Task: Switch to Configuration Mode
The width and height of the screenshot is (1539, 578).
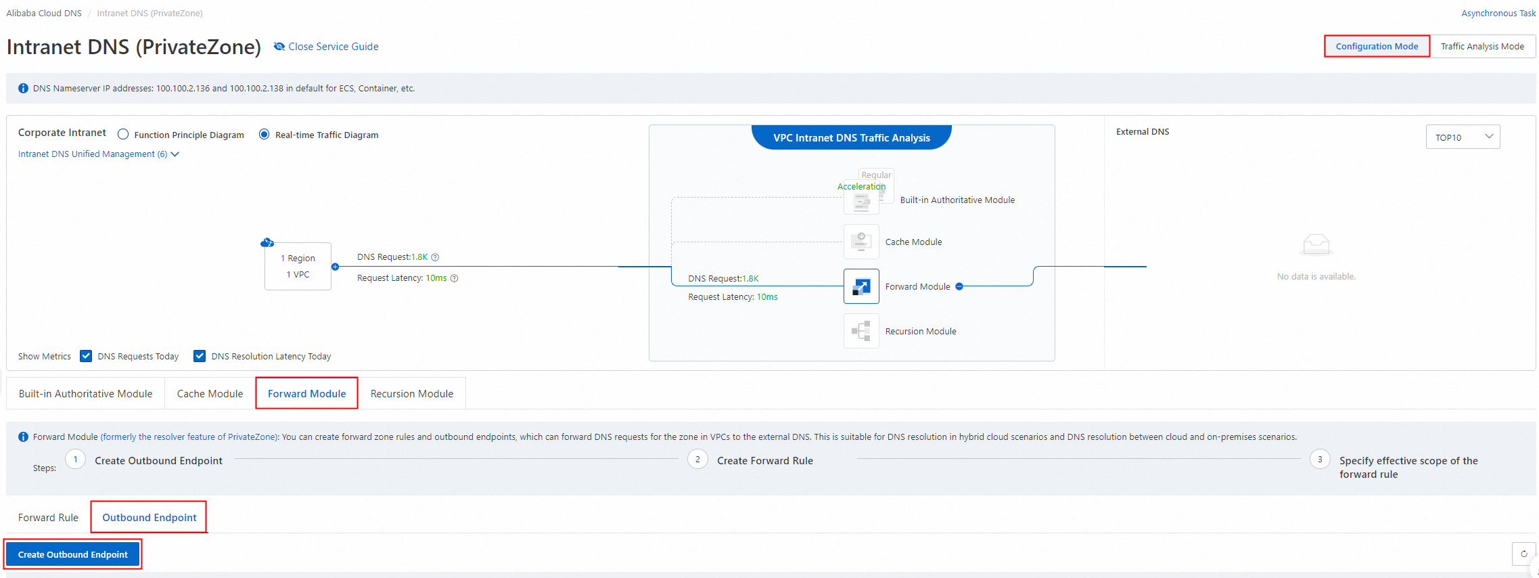Action: (1377, 47)
